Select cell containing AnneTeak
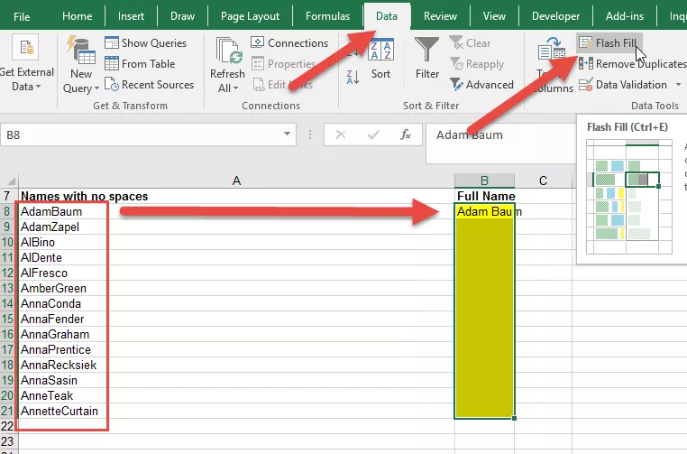The width and height of the screenshot is (687, 454). 236,395
